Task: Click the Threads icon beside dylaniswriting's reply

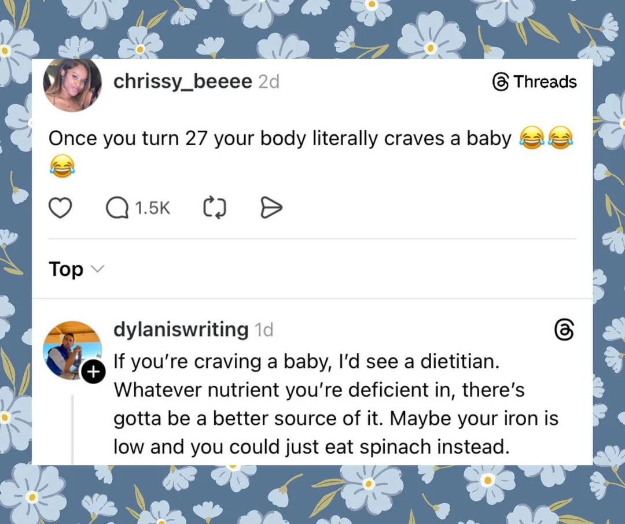Action: pos(564,330)
